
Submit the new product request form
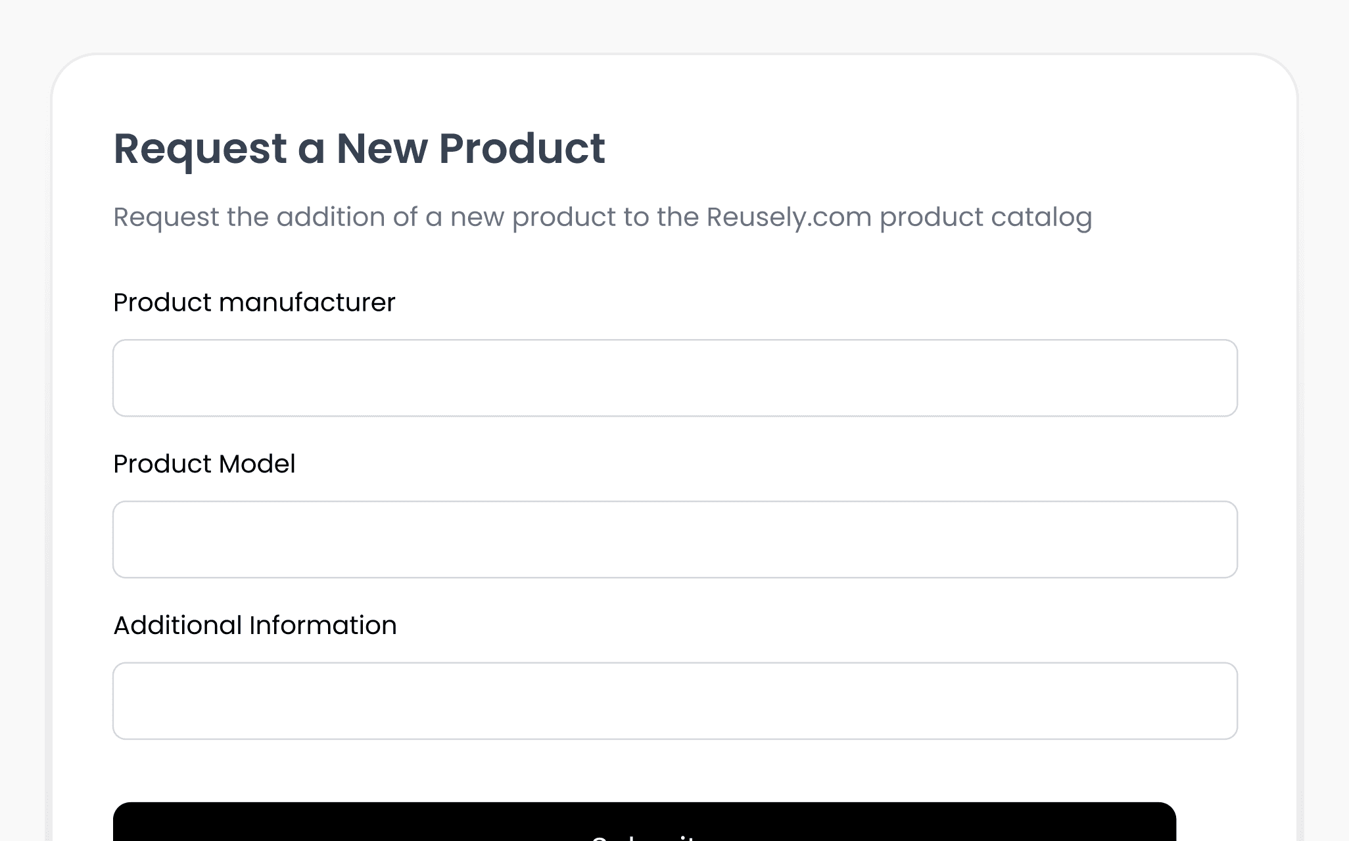point(644,822)
